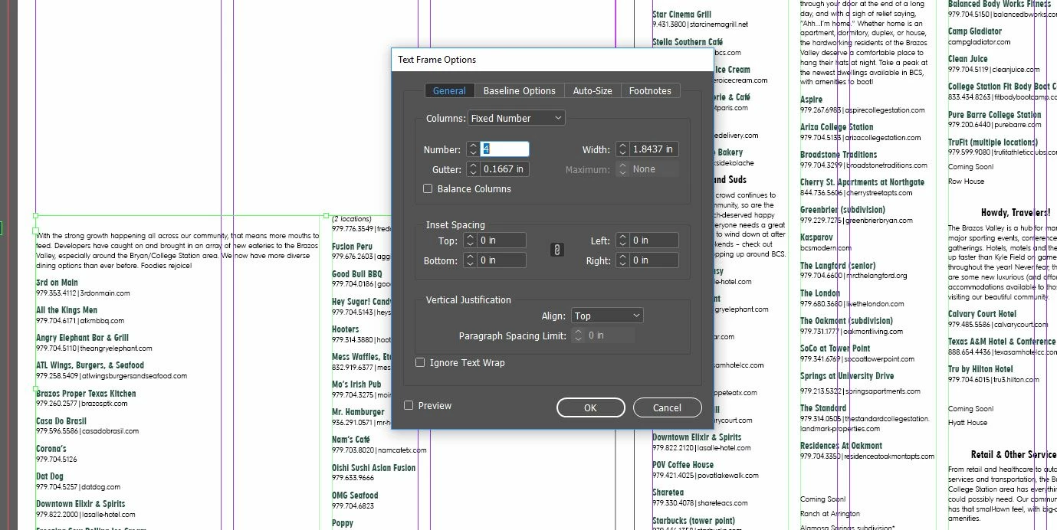The height and width of the screenshot is (530, 1057).
Task: Click 'Casa Do Brasil' heading
Action: click(61, 421)
